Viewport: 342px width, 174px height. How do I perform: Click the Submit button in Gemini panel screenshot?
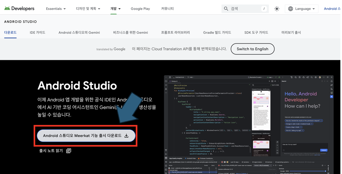(x=323, y=150)
